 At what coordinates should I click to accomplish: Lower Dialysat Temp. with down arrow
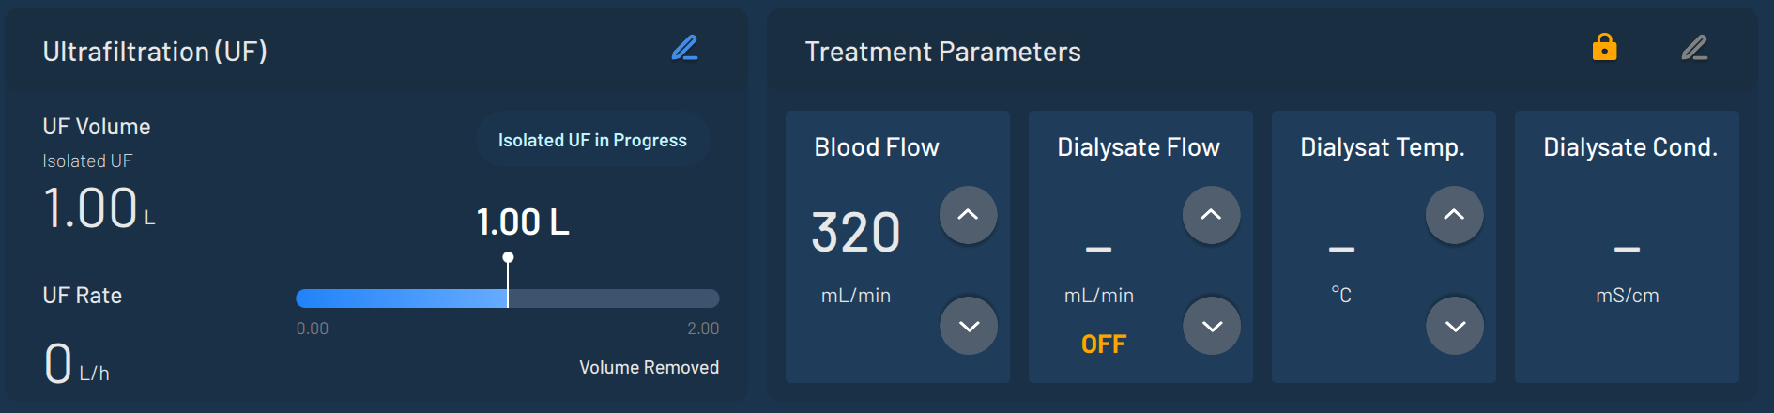[1454, 326]
